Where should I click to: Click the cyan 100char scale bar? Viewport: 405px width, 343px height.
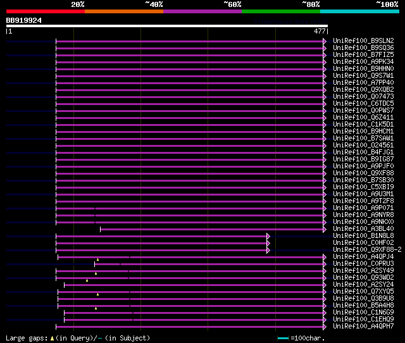[x=283, y=338]
